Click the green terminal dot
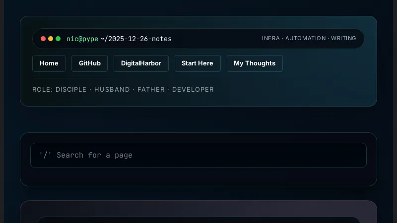This screenshot has width=397, height=223. click(x=58, y=39)
